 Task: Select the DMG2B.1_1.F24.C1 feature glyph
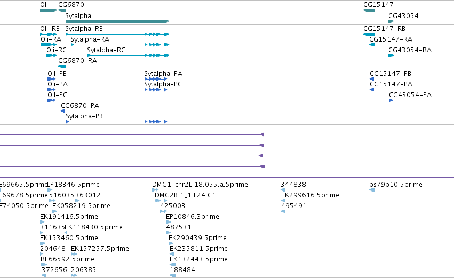tap(161, 201)
